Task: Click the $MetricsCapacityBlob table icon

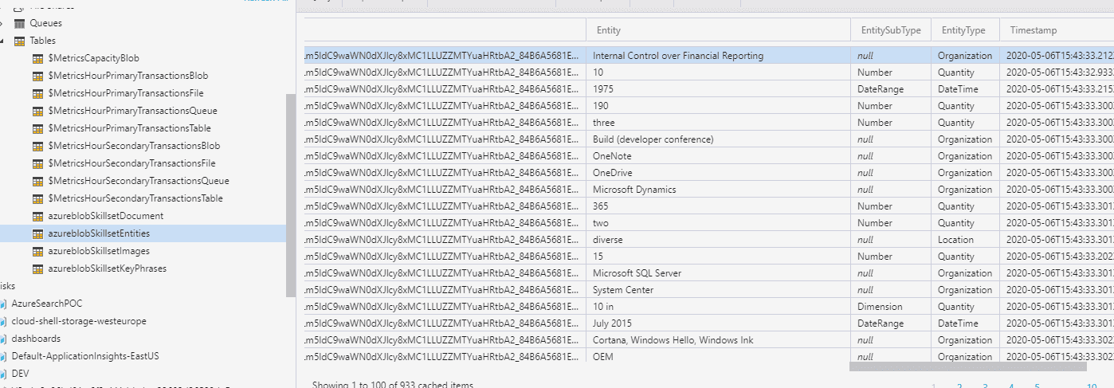Action: click(x=37, y=58)
